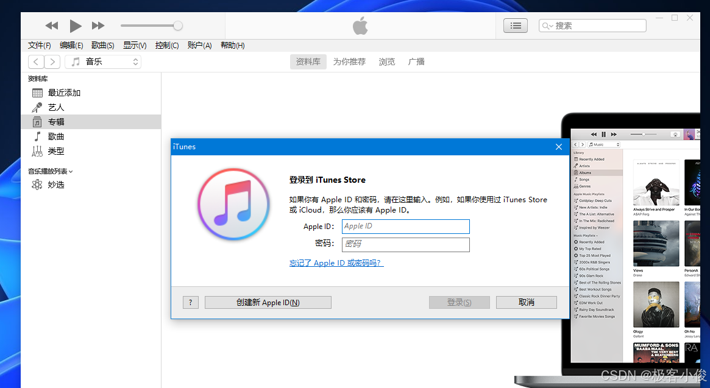Image resolution: width=710 pixels, height=388 pixels.
Task: Open the 歌曲(S) menu
Action: (x=103, y=45)
